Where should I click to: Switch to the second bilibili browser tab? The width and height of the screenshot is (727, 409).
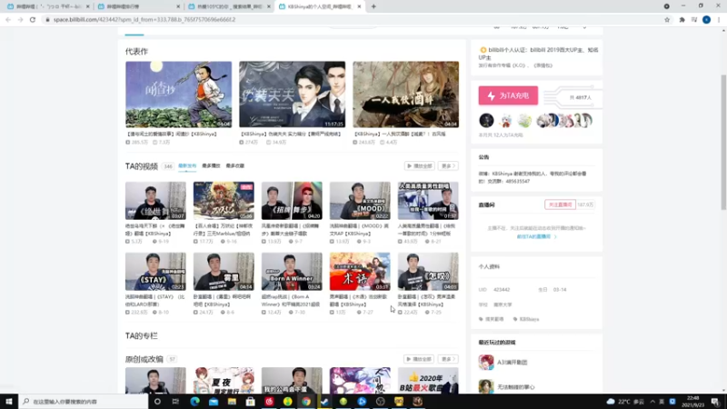click(x=138, y=6)
